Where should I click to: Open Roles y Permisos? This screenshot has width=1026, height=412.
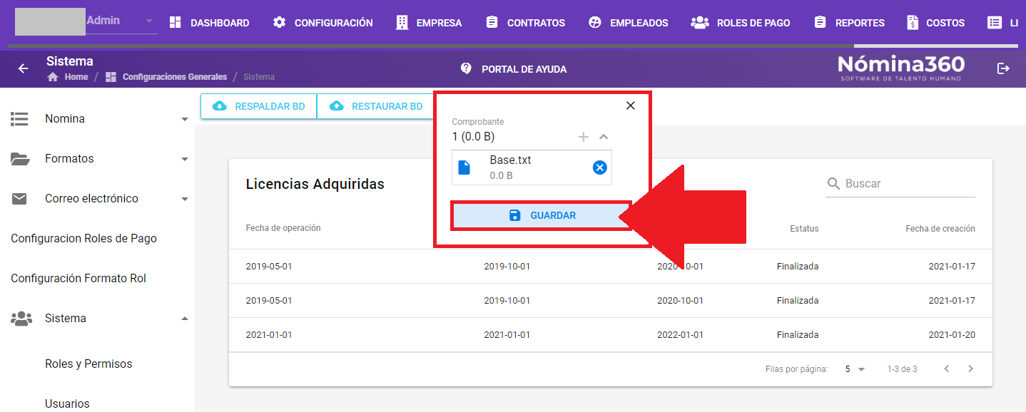[88, 364]
